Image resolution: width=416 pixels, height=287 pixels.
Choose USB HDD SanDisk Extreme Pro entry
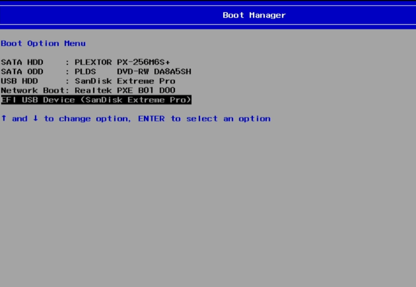pyautogui.click(x=88, y=81)
